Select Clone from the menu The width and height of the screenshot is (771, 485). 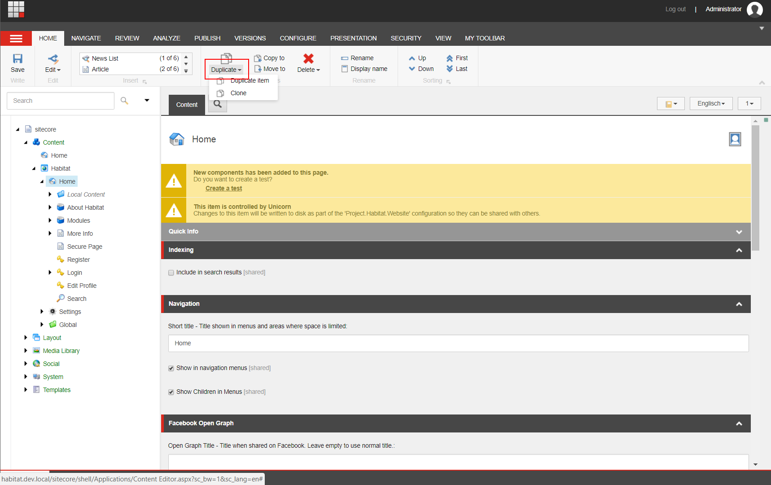pos(244,93)
